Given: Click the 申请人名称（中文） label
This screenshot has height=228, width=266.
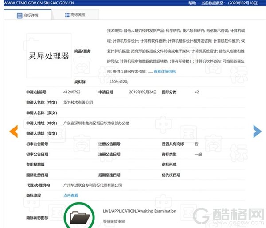Looking at the screenshot, I should (x=42, y=102).
